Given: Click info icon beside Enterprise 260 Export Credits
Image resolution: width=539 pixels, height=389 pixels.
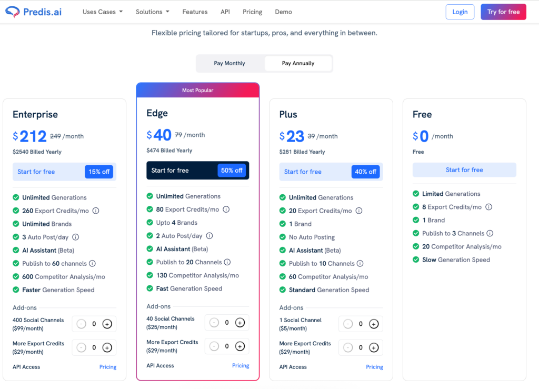Looking at the screenshot, I should [x=96, y=211].
